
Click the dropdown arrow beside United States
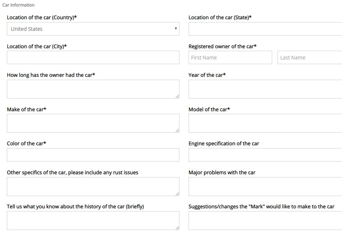coord(176,29)
